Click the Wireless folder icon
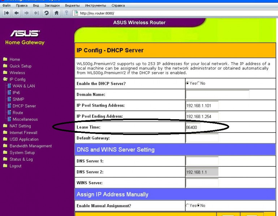Screen dimensions: 278x216 pyautogui.click(x=5, y=72)
